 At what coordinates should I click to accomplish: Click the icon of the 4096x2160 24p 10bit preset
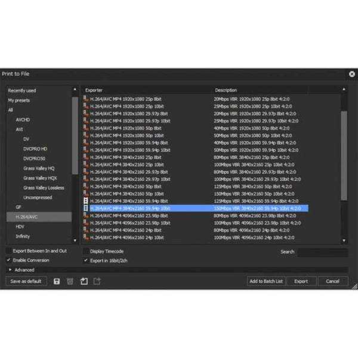85,236
